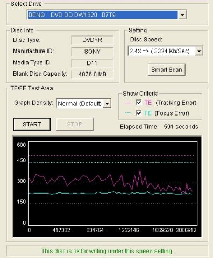Click the green disc ok status message
Viewport: 213px width, 258px height.
[x=107, y=251]
